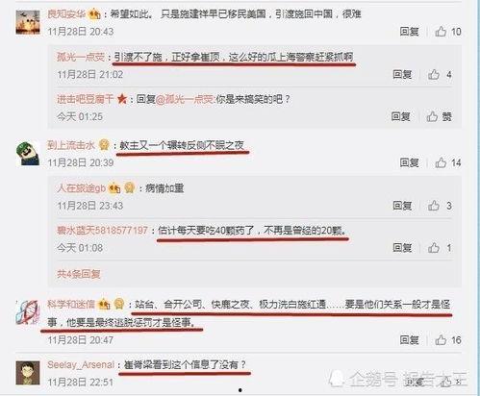Click 秦水蓝天5818577197 username
This screenshot has height=396, width=480.
coord(102,230)
